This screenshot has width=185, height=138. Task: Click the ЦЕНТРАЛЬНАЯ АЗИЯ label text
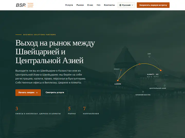pyautogui.click(x=158, y=88)
